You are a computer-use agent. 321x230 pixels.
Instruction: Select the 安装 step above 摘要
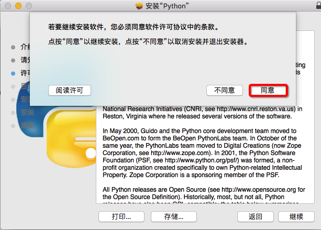27,112
